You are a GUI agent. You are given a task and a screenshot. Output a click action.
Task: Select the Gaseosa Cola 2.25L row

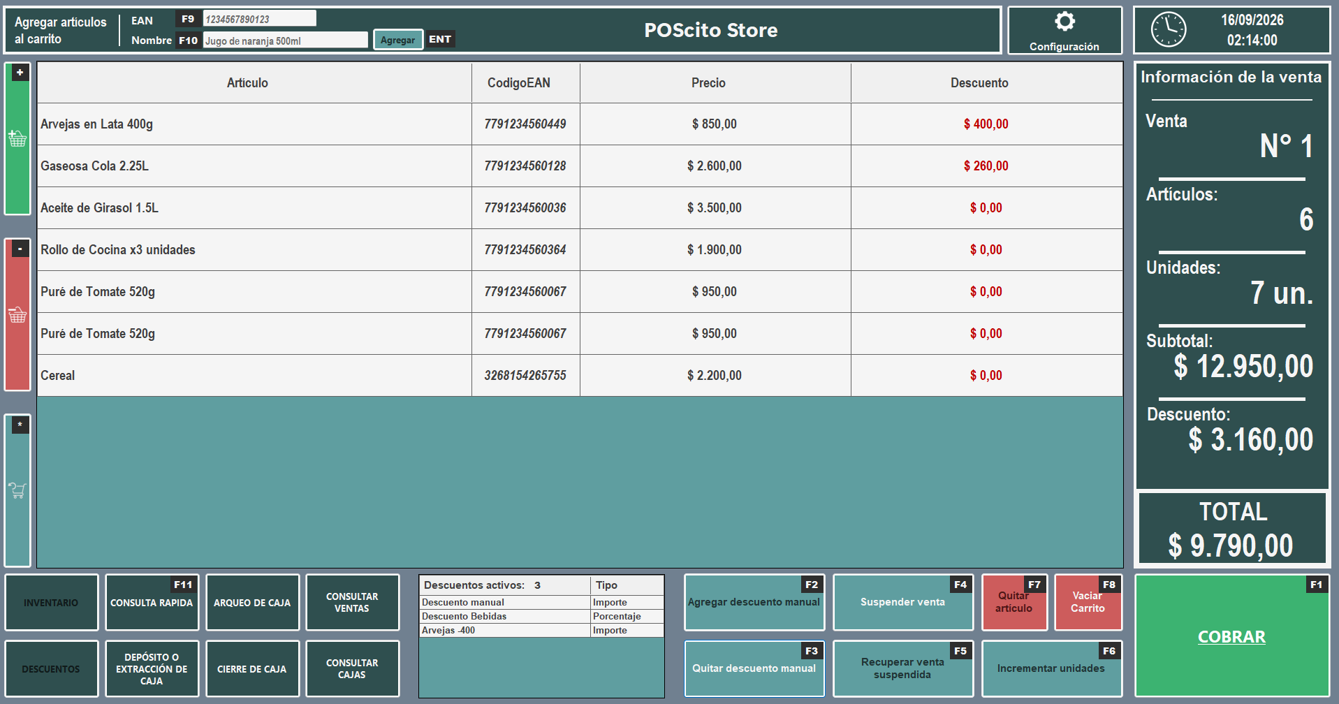pos(580,166)
